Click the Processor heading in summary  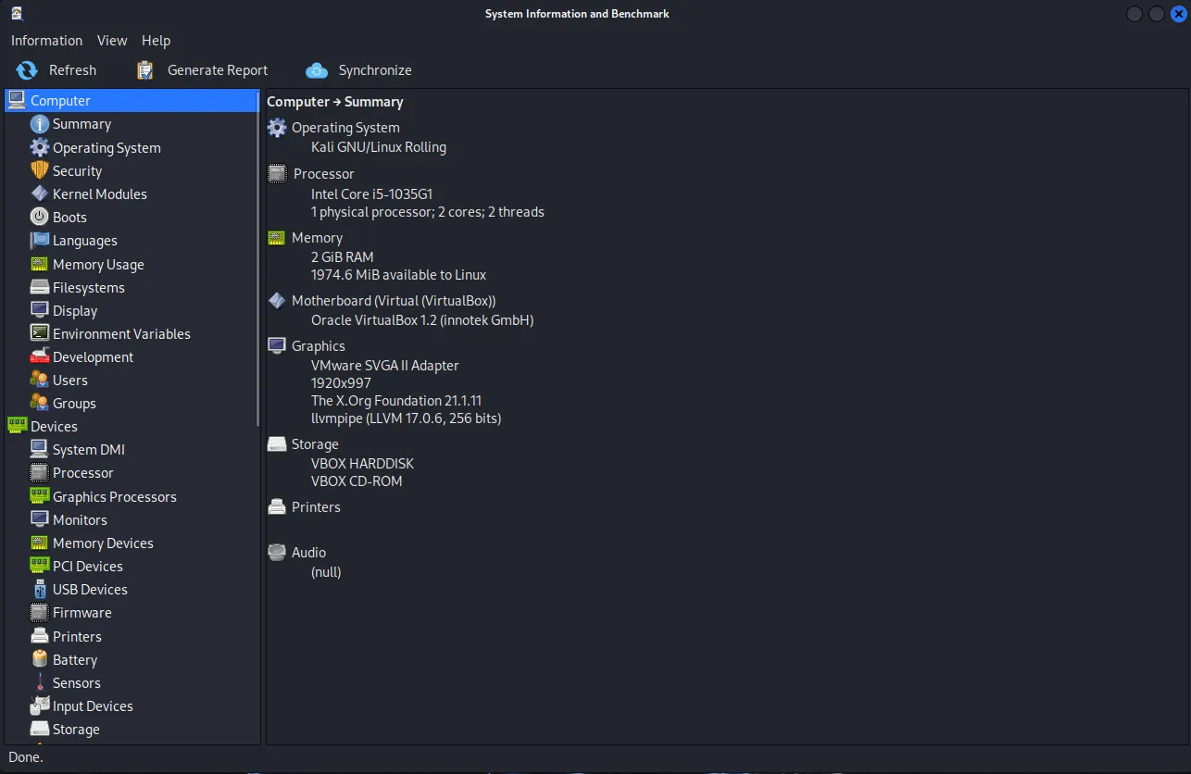click(x=323, y=173)
